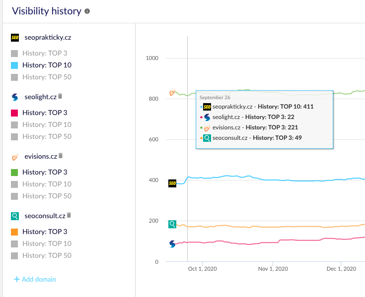Screen dimensions: 365x297
Task: Click the 600 value on the y-axis
Action: (153, 139)
